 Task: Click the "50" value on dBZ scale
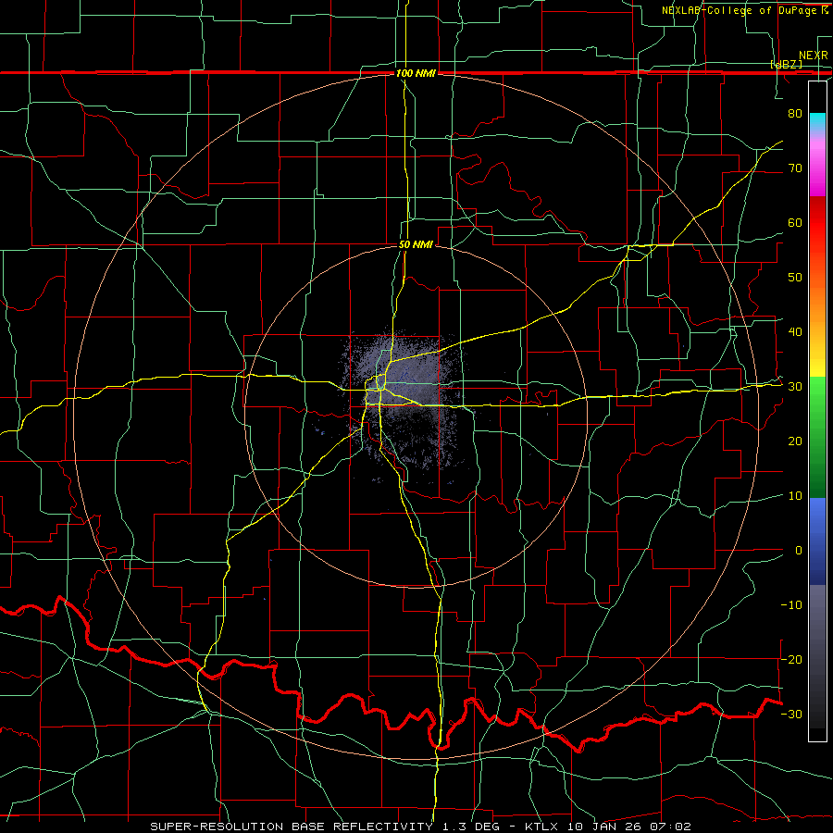point(795,278)
